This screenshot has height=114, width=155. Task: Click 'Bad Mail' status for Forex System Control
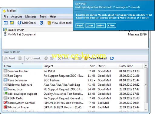(103, 103)
